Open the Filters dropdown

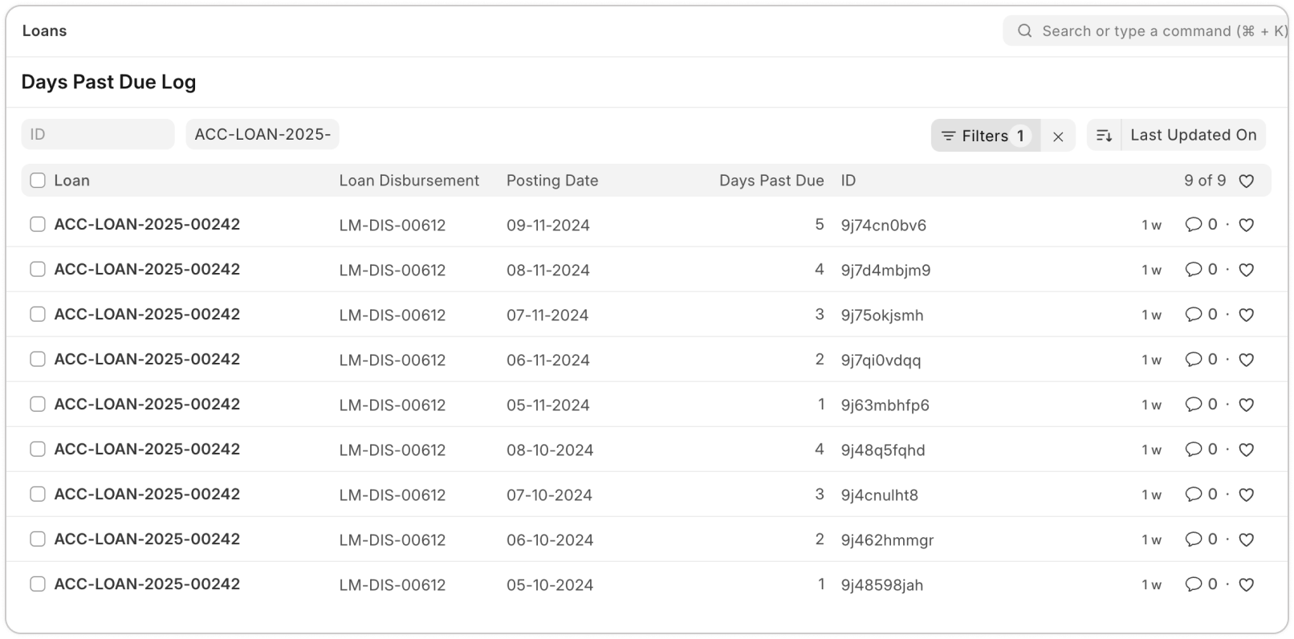point(985,136)
